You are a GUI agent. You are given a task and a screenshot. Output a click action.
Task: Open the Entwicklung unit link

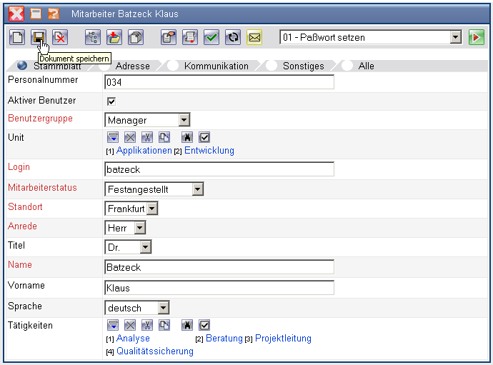pyautogui.click(x=209, y=151)
